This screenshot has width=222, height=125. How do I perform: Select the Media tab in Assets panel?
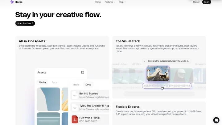(x=42, y=82)
